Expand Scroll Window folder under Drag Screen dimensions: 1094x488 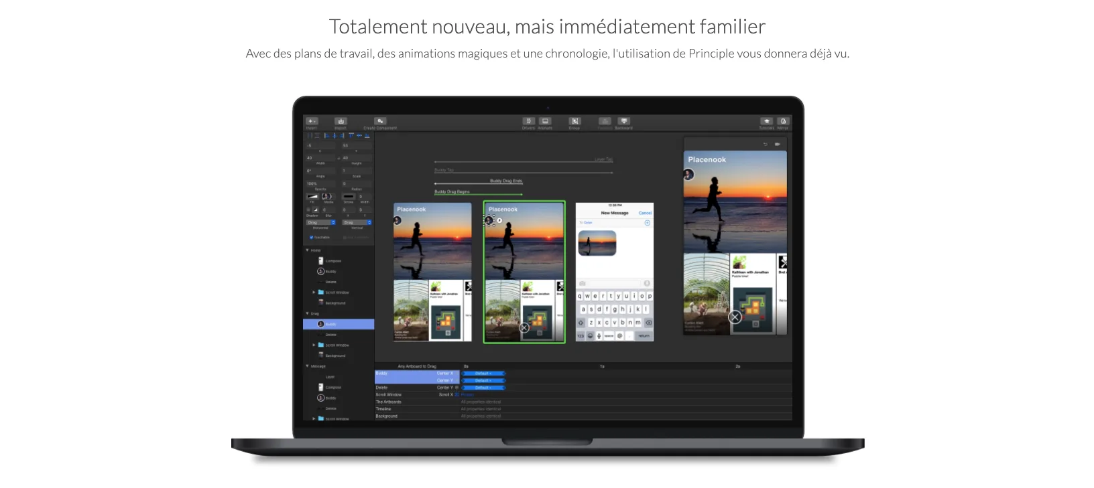pyautogui.click(x=314, y=345)
